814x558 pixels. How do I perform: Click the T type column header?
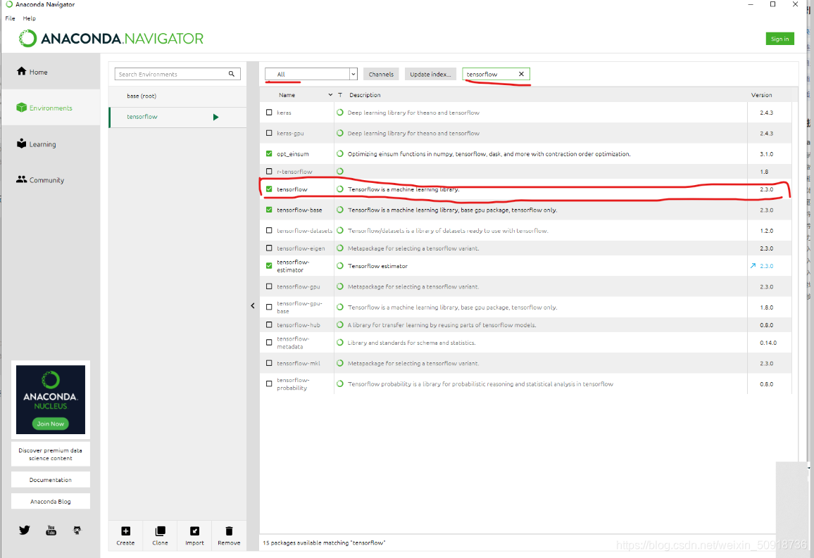pyautogui.click(x=340, y=95)
